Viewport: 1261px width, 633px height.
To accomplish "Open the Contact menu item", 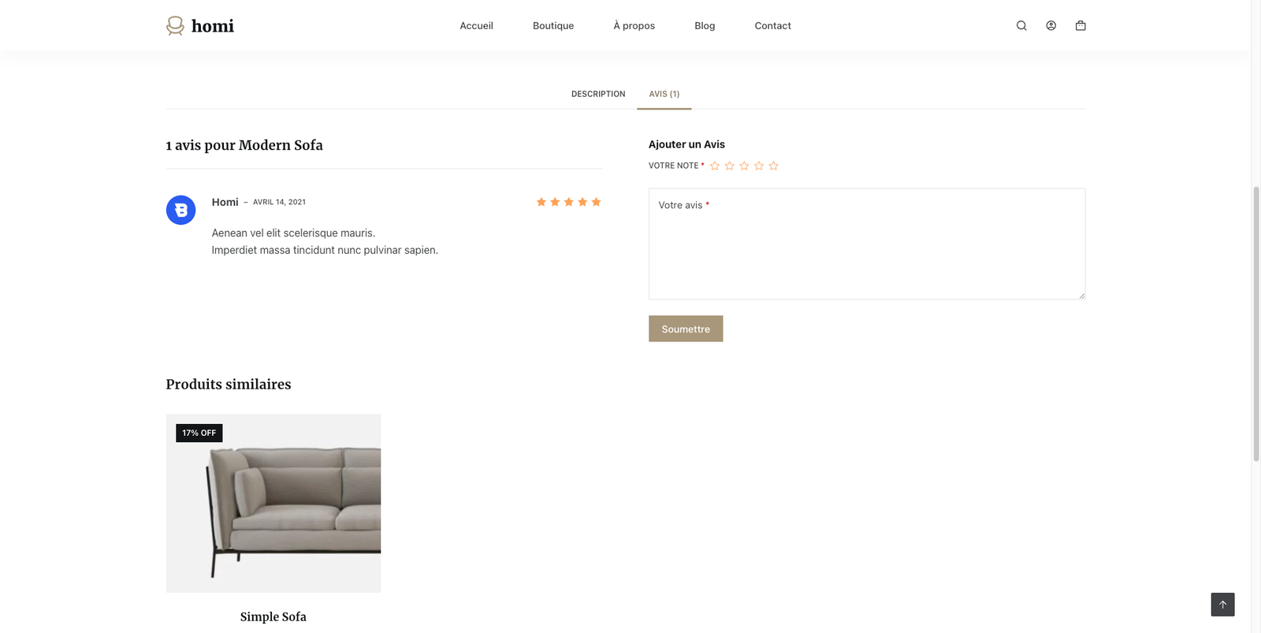I will point(772,25).
